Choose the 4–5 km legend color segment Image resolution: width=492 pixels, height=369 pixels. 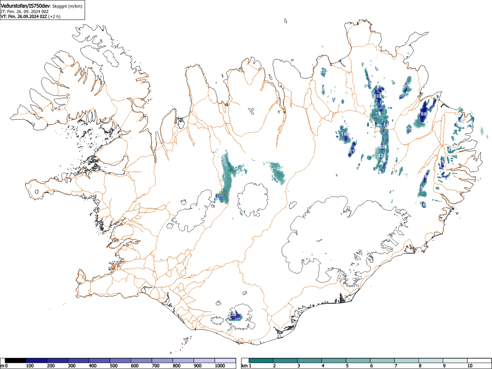[x=334, y=361]
